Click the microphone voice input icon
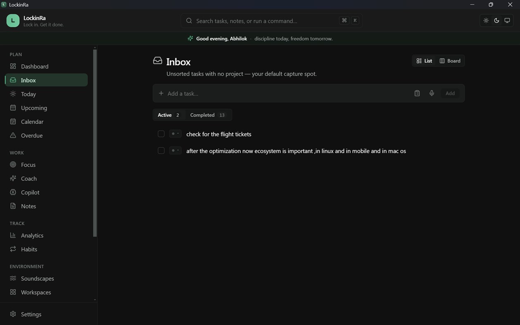Image resolution: width=520 pixels, height=325 pixels. [432, 93]
